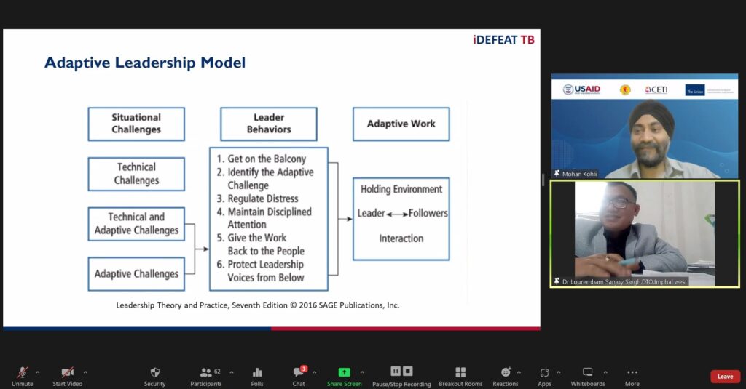
Task: Select Mohan Kohli's video thumbnail
Action: tap(644, 126)
